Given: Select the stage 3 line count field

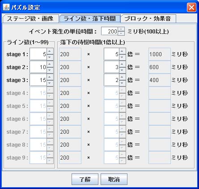Looking at the screenshot, I should coord(38,80).
